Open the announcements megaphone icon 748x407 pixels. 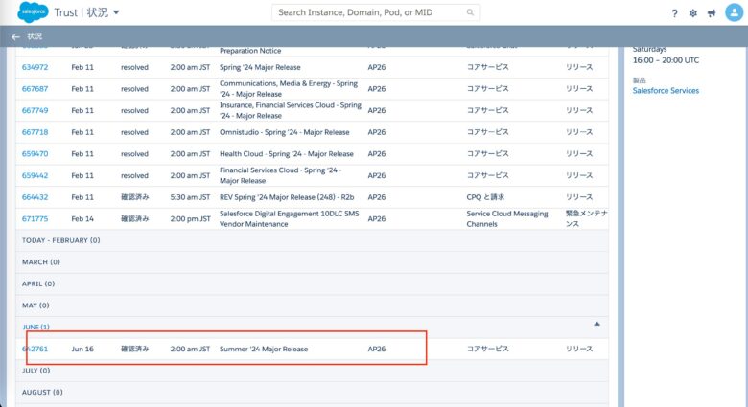tap(712, 13)
